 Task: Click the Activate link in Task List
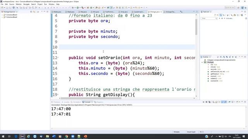229,18
